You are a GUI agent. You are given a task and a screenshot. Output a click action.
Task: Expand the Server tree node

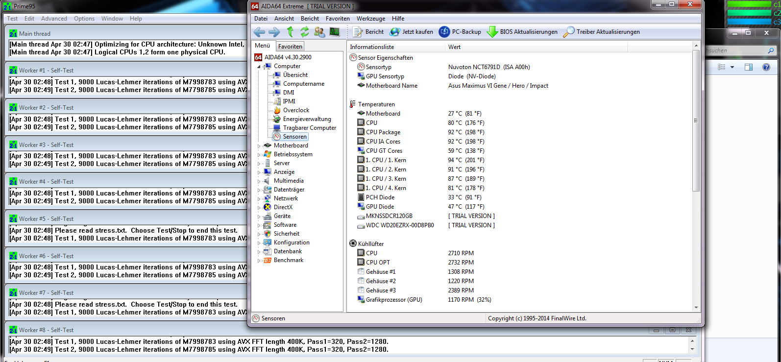(259, 163)
